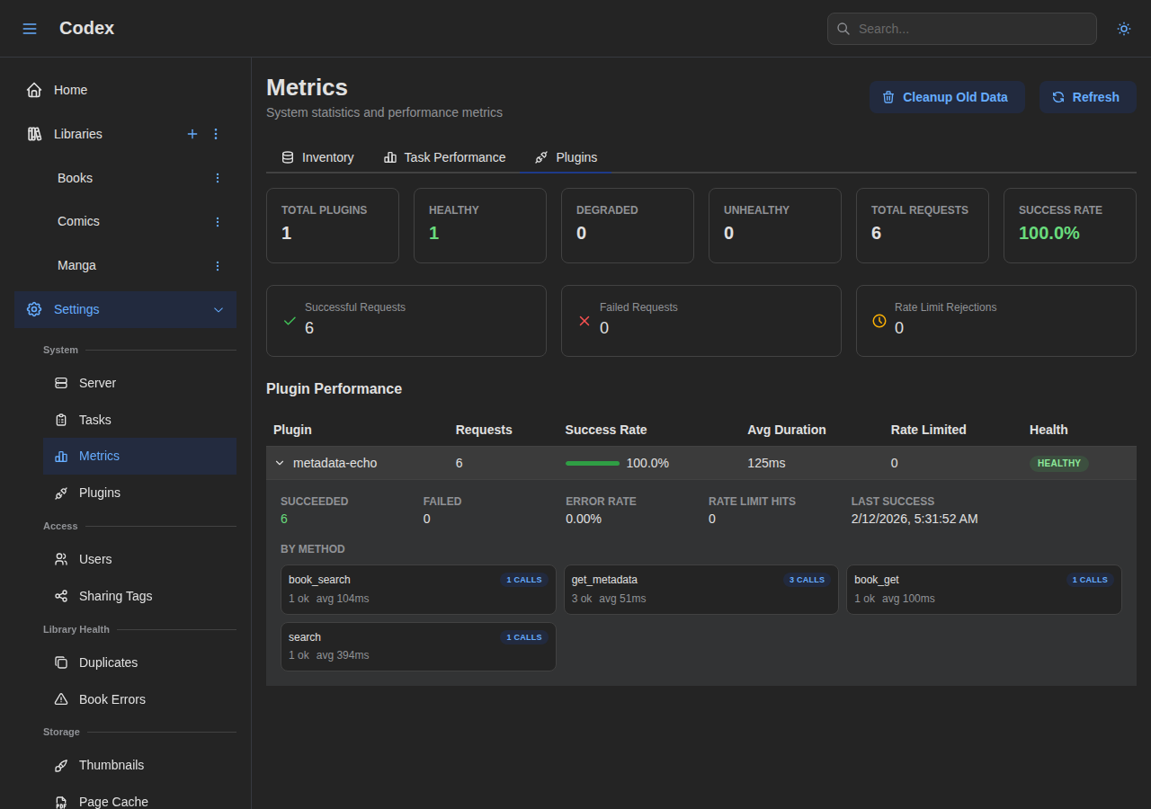This screenshot has height=809, width=1151.
Task: Click the Cleanup Old Data button
Action: [x=947, y=97]
